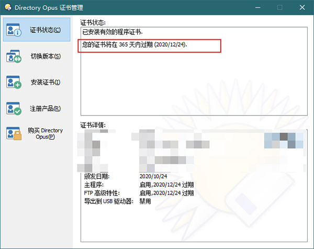This screenshot has width=314, height=249.
Task: Click the 禁用 value for USB export
Action: (145, 201)
